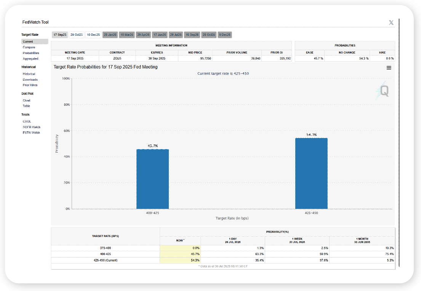
Task: Open Downloads in the sidebar
Action: (30, 80)
